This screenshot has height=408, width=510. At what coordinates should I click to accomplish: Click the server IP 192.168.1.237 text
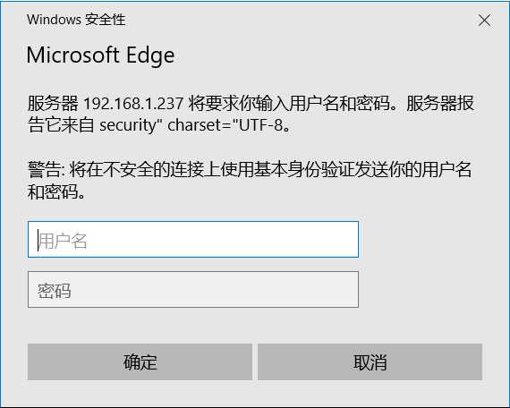pyautogui.click(x=133, y=104)
